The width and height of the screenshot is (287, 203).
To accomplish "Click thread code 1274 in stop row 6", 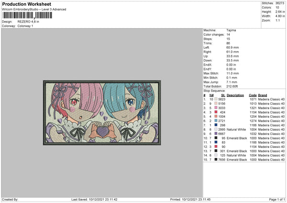I will click(x=253, y=121).
